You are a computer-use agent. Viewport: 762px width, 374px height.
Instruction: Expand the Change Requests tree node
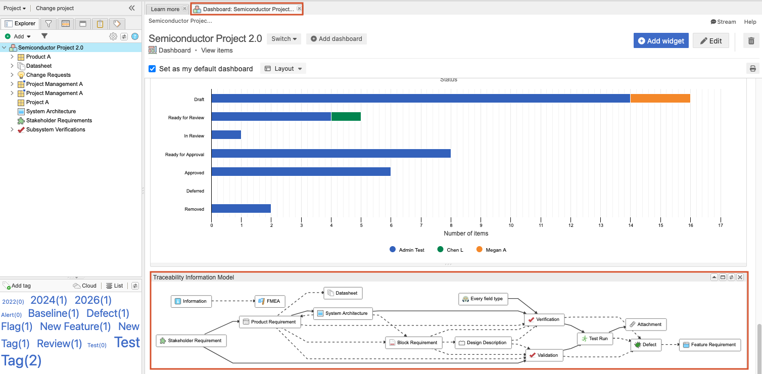click(x=12, y=75)
